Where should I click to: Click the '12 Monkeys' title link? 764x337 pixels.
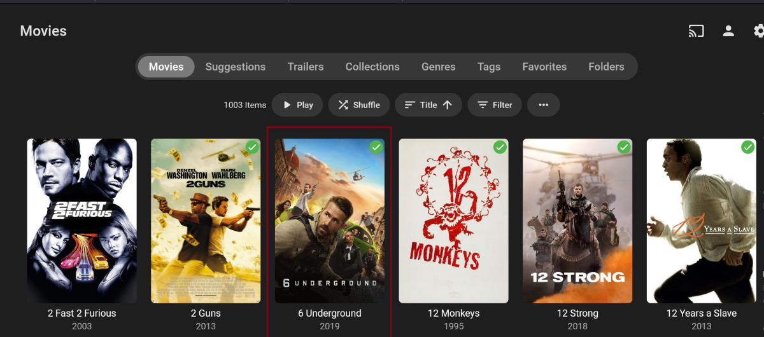pyautogui.click(x=453, y=313)
